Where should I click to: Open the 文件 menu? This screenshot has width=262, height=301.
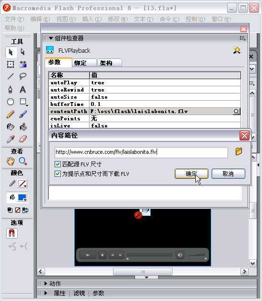[14, 19]
